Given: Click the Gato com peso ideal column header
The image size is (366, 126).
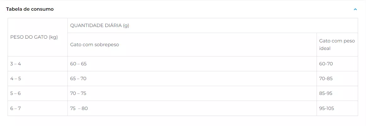Looking at the screenshot, I should click(337, 45).
